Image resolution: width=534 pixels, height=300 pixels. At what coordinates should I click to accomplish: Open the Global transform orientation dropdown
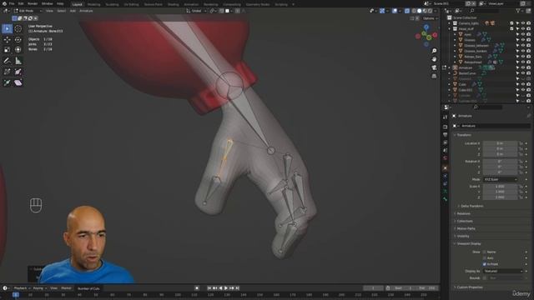pos(196,11)
